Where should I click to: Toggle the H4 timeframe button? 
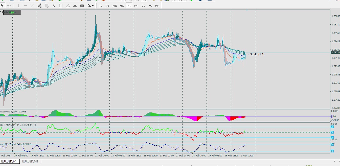click(x=136, y=6)
